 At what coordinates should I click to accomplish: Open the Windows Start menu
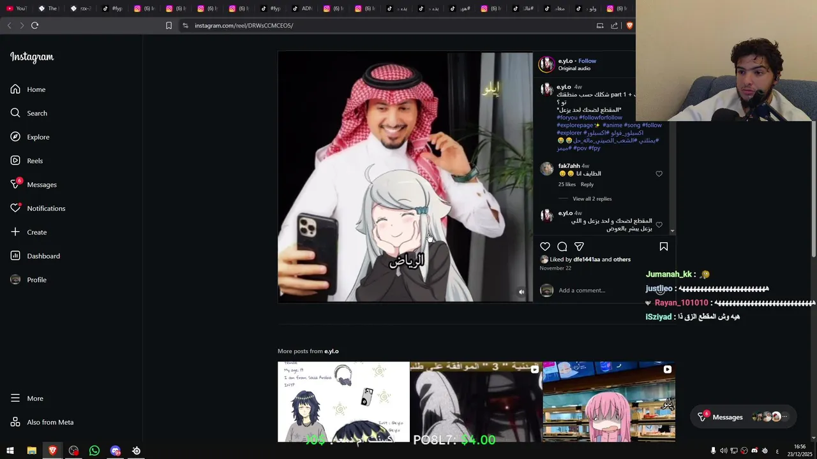coord(10,451)
